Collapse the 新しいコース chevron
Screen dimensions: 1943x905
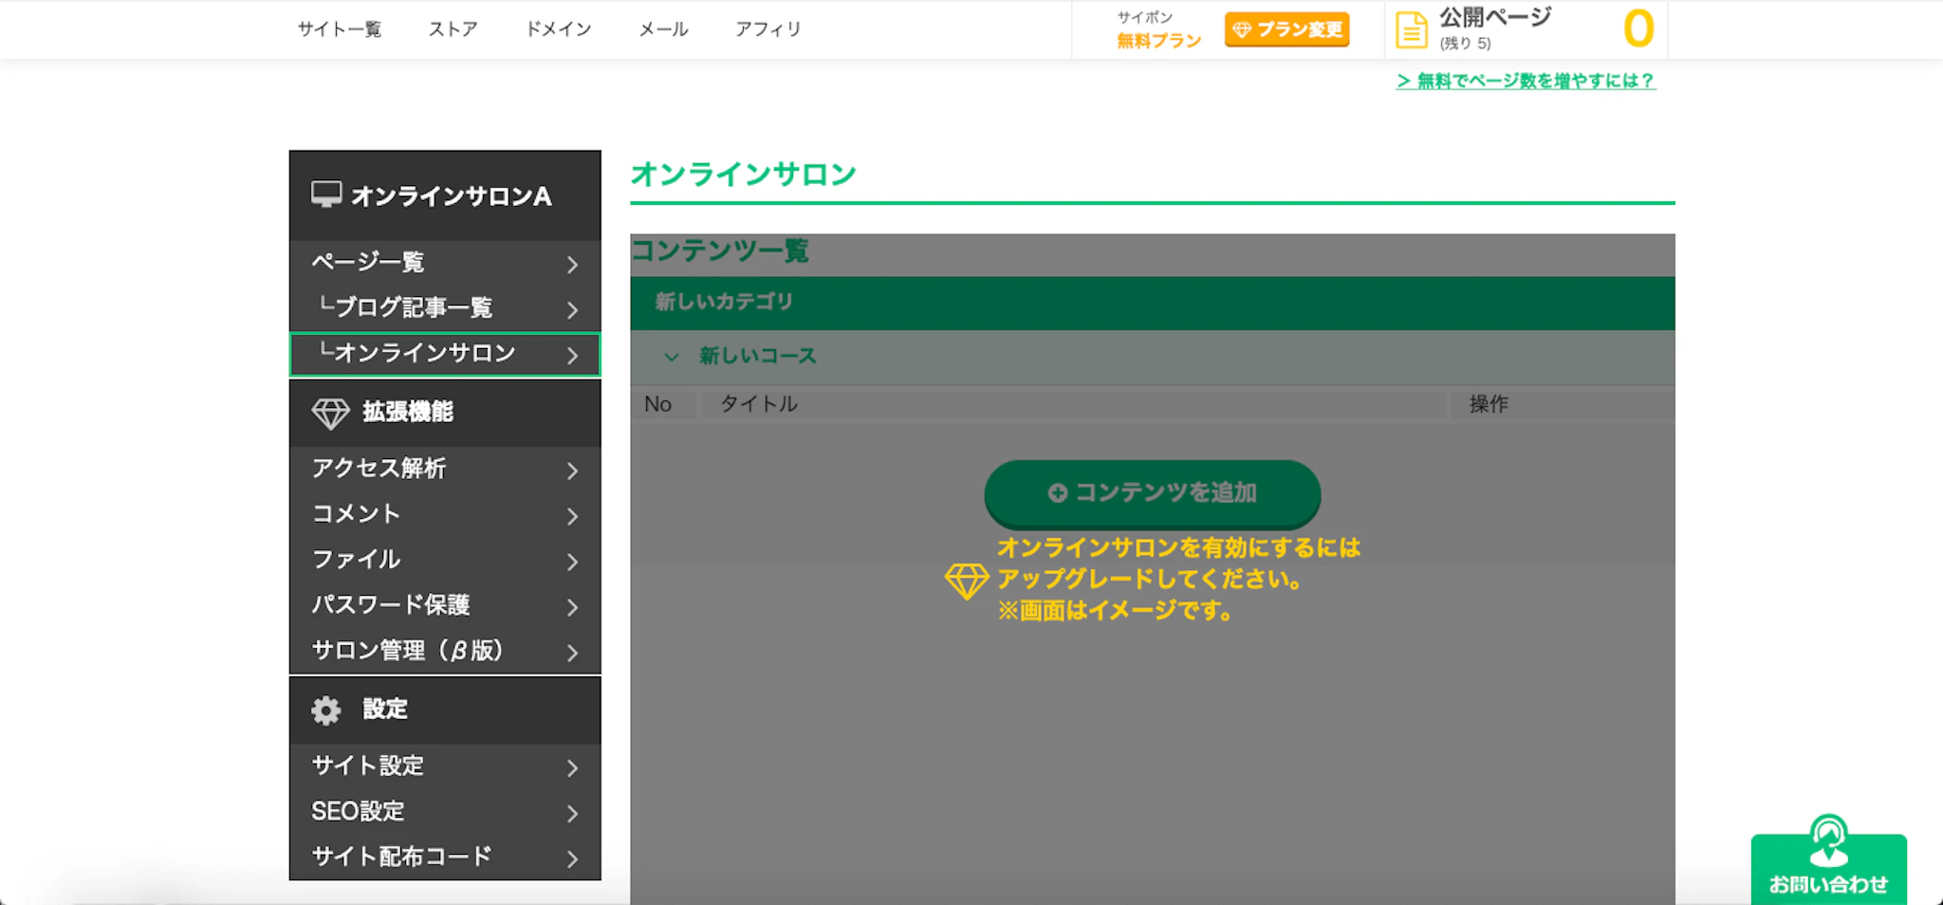click(x=672, y=357)
